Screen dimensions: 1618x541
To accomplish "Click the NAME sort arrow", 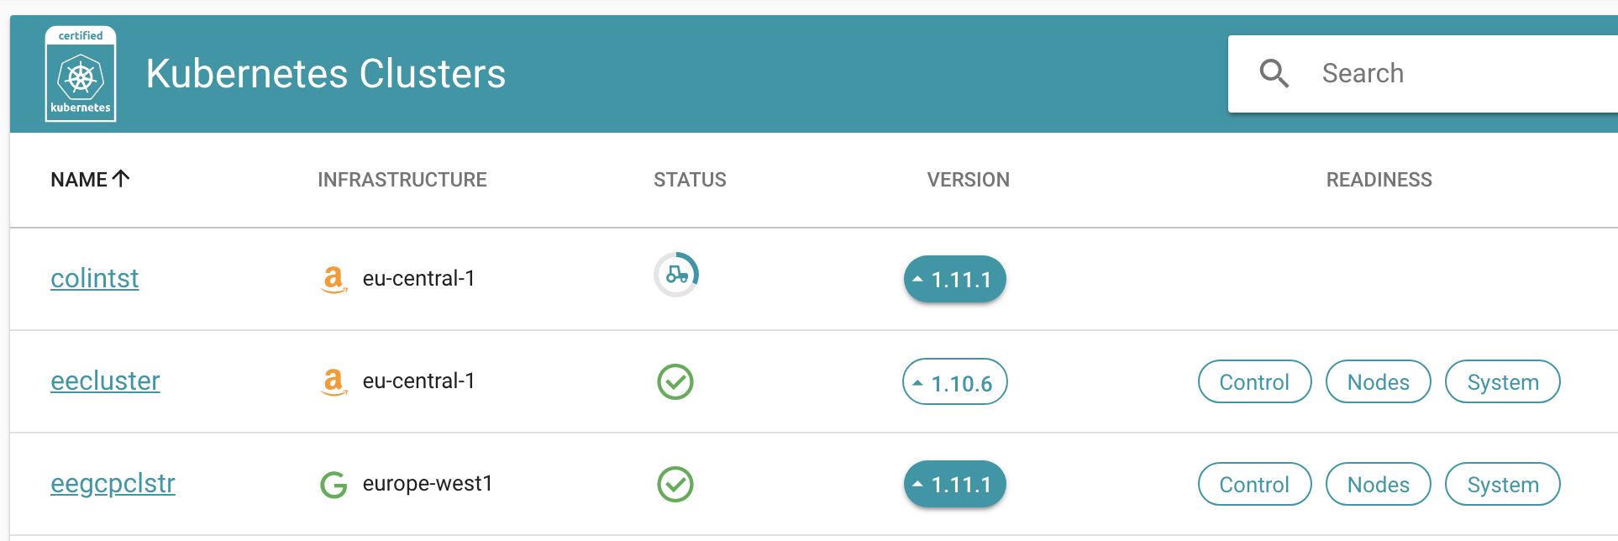I will [x=123, y=177].
